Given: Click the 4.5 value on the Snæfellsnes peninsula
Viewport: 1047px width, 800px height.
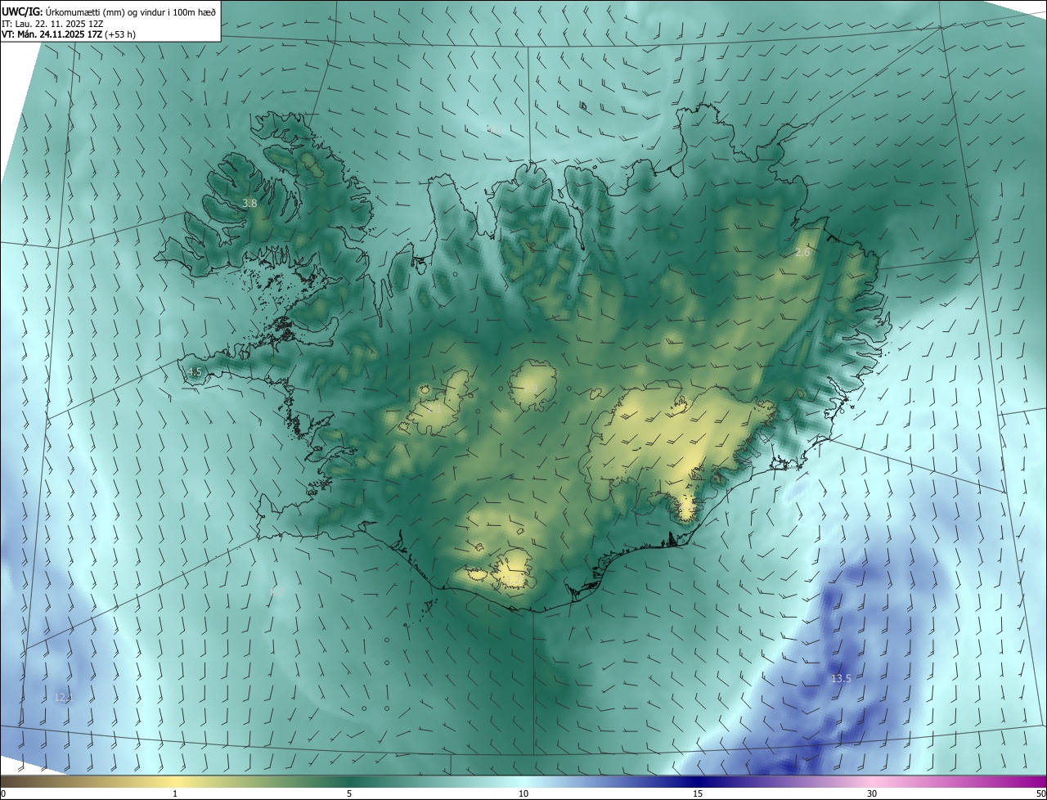Looking at the screenshot, I should click(x=194, y=371).
